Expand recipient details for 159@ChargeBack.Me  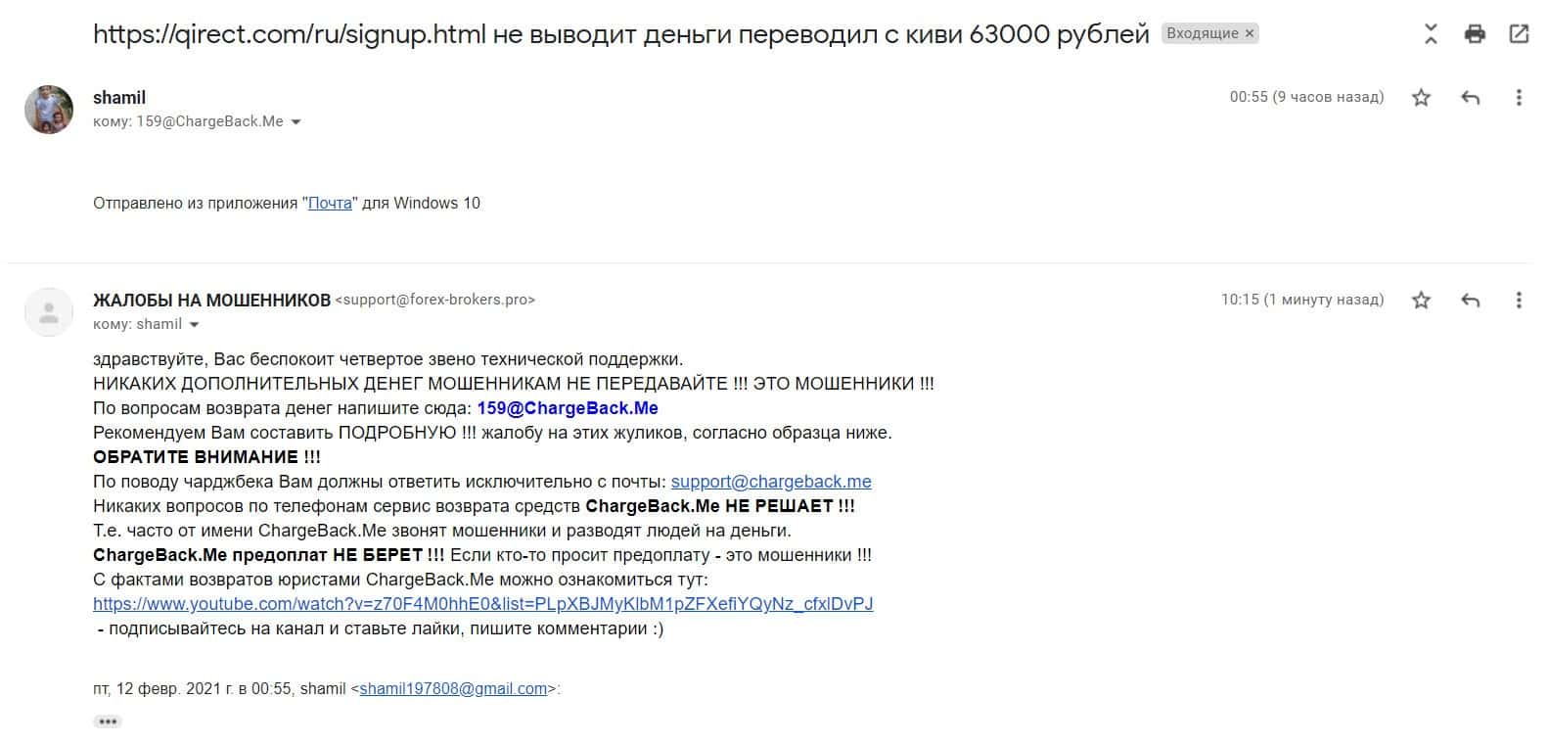tap(296, 122)
